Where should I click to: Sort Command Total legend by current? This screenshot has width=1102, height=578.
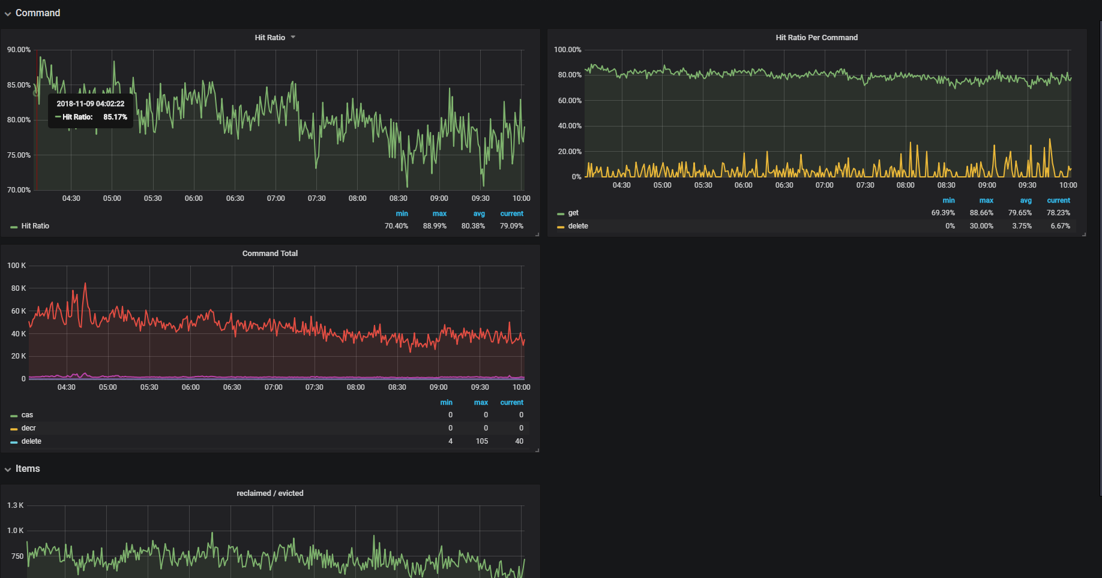[x=511, y=402]
